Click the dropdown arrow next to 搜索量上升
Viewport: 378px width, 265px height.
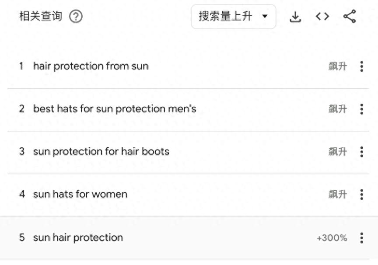point(265,17)
